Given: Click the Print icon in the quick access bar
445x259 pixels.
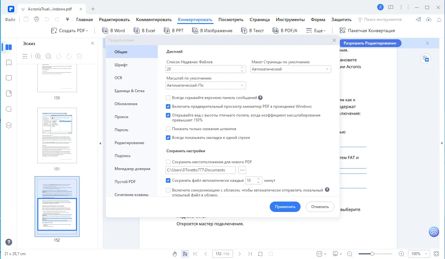Looking at the screenshot, I should (x=36, y=19).
